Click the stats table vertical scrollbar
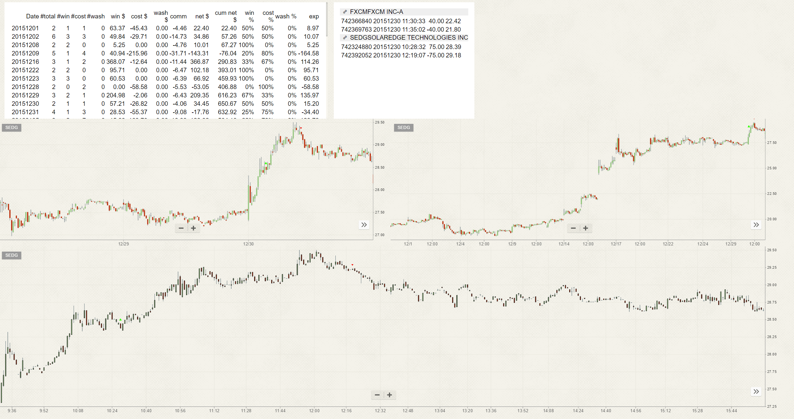Viewport: 794px width, 419px height. pos(327,19)
